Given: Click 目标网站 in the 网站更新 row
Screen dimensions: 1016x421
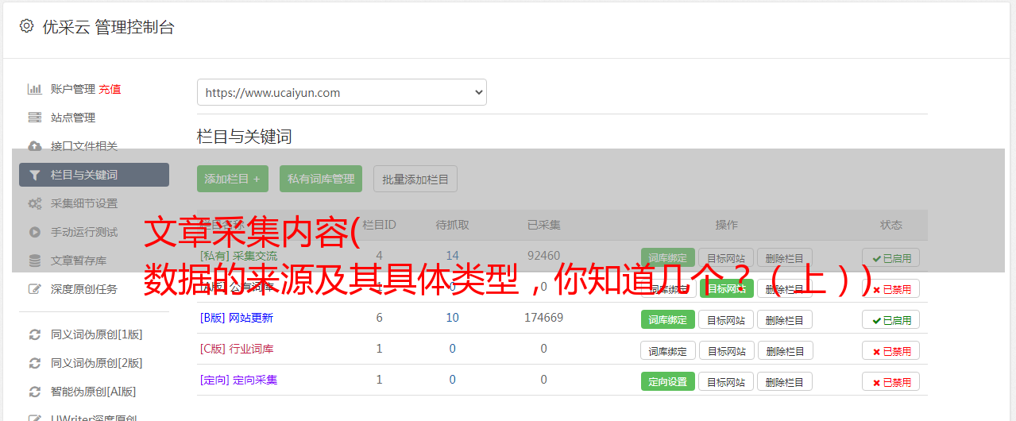Looking at the screenshot, I should click(727, 319).
